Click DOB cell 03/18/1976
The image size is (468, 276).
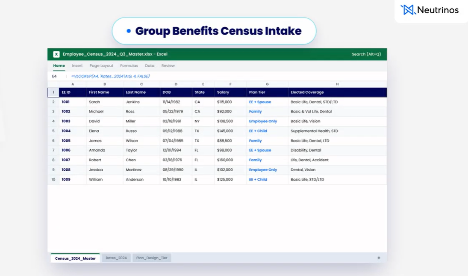tap(176, 160)
